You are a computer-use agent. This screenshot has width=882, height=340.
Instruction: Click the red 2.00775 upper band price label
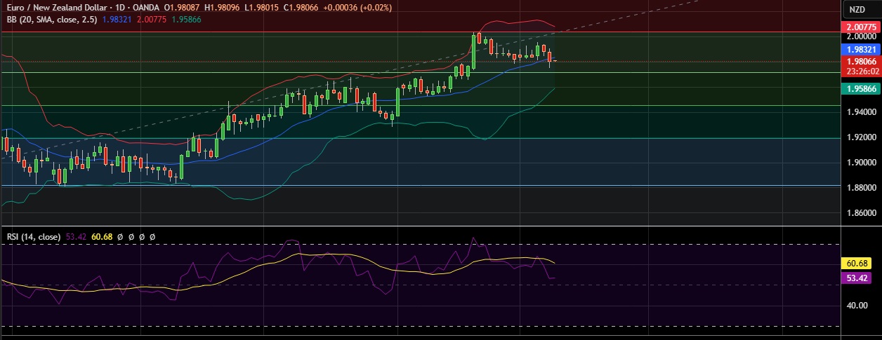[x=860, y=27]
